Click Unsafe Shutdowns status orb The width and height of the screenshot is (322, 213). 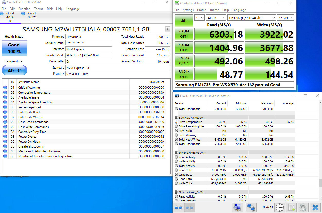[5, 146]
